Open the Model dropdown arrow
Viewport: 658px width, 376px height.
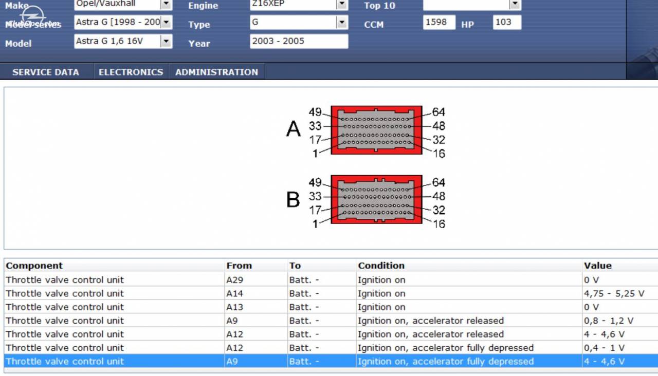[x=166, y=42]
